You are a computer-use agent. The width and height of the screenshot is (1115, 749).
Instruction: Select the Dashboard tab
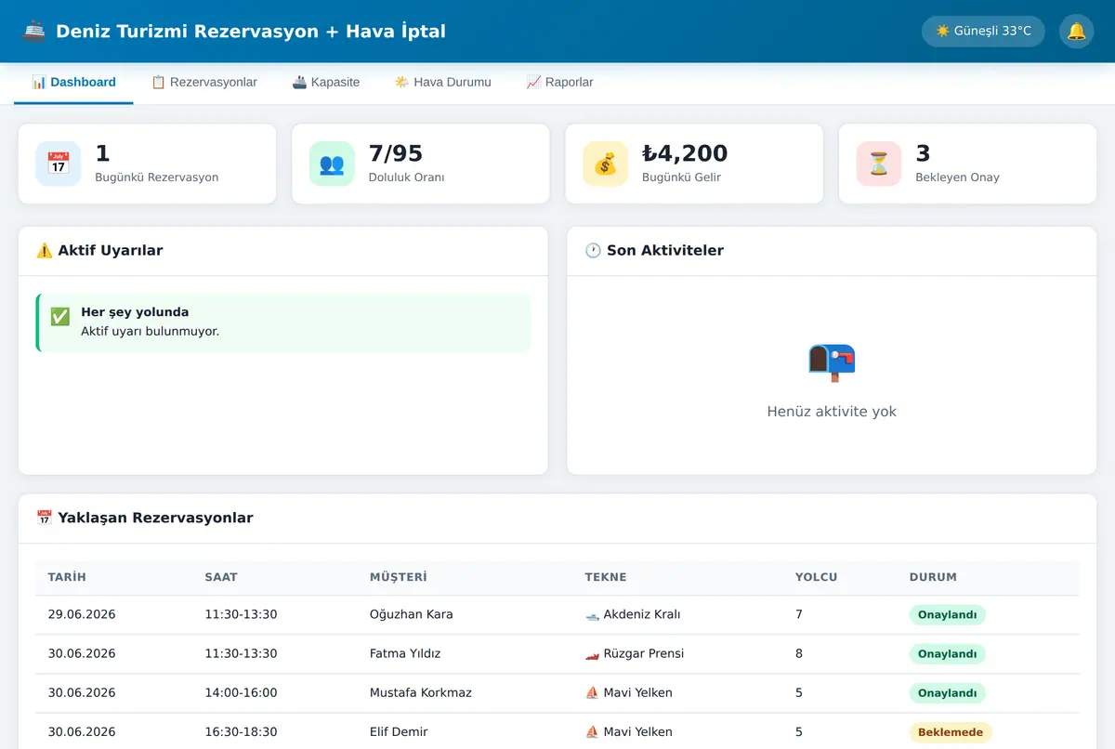point(73,82)
